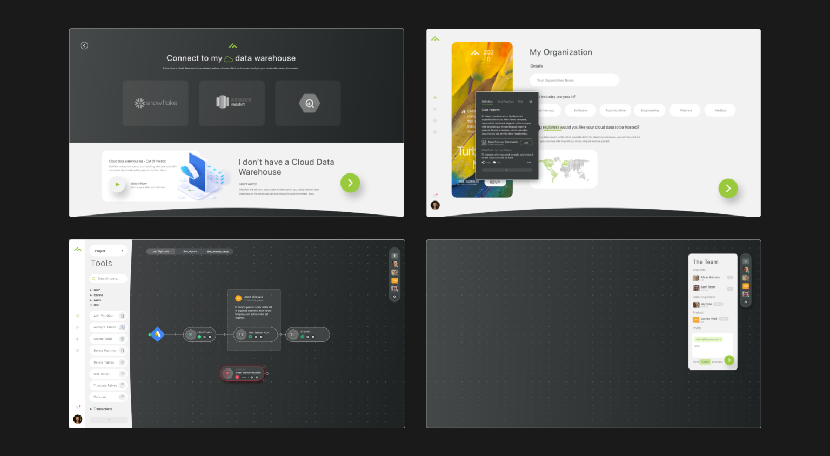Continue with I don't have a Cloud Data Warehouse
The image size is (830, 456).
(350, 183)
